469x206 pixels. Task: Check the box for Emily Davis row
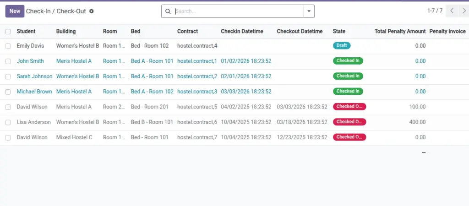point(8,46)
